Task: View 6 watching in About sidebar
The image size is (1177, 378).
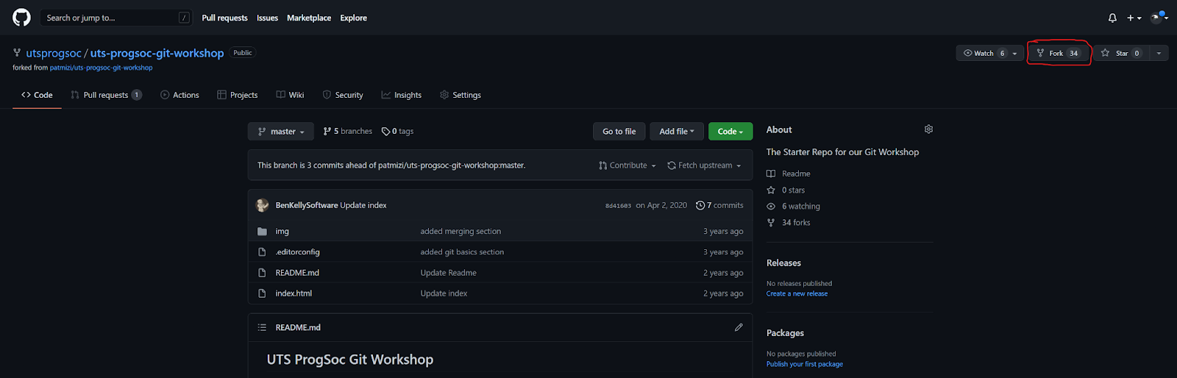Action: [x=794, y=206]
